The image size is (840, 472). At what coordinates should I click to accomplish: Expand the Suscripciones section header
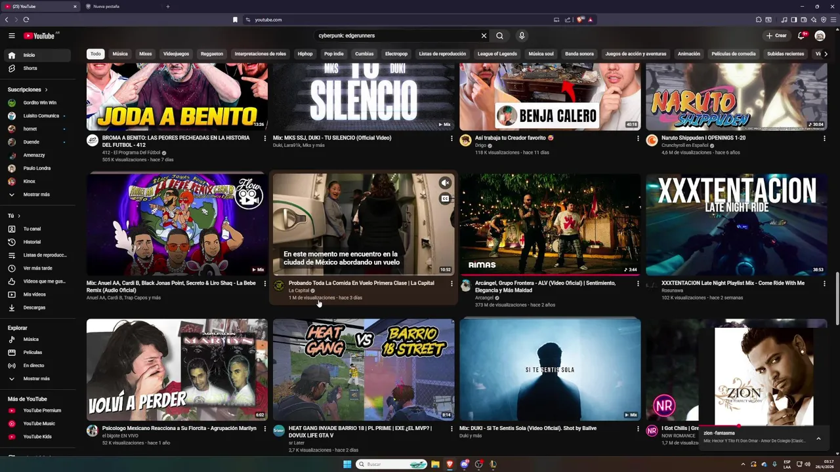(x=28, y=90)
